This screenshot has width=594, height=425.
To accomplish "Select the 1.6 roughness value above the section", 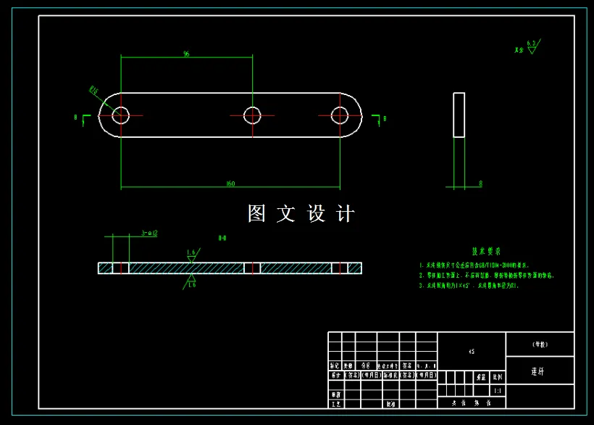I will click(x=191, y=252).
